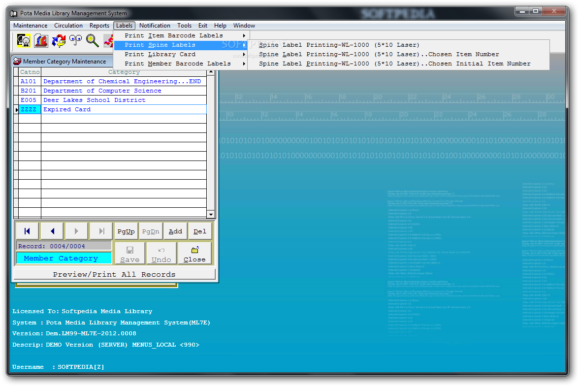Jump to last record button
The height and width of the screenshot is (386, 579).
click(101, 231)
